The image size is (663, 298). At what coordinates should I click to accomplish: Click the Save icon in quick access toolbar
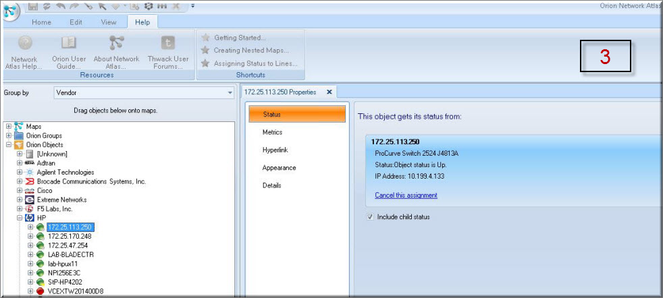tap(34, 6)
